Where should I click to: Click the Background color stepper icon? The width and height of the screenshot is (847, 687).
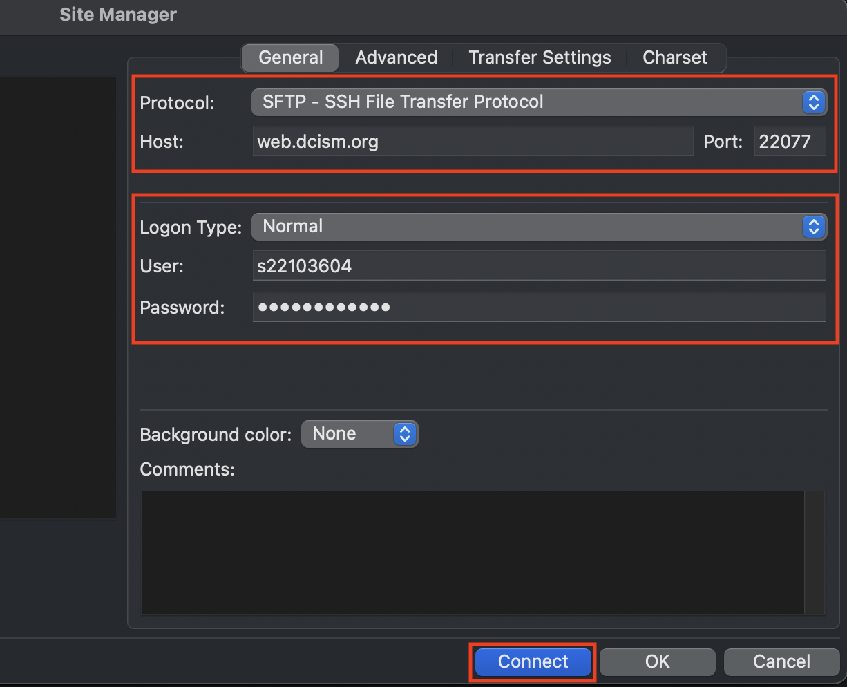(x=406, y=434)
